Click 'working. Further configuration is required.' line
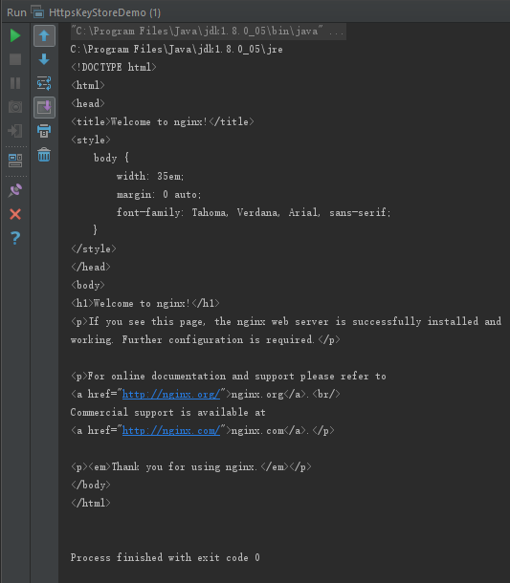510x583 pixels. coord(205,340)
